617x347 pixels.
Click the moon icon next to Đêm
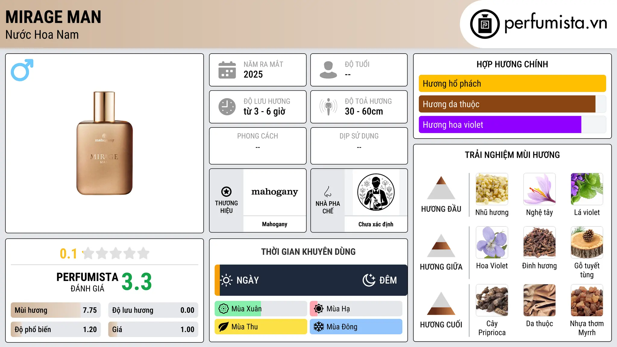click(369, 280)
